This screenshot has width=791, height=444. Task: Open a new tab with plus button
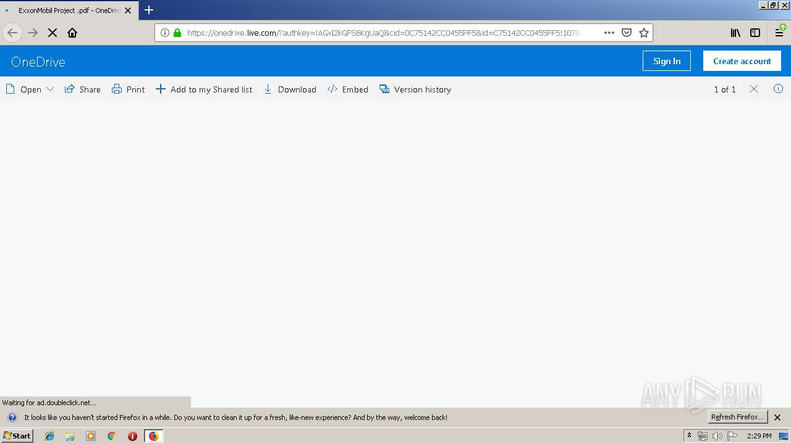point(149,10)
